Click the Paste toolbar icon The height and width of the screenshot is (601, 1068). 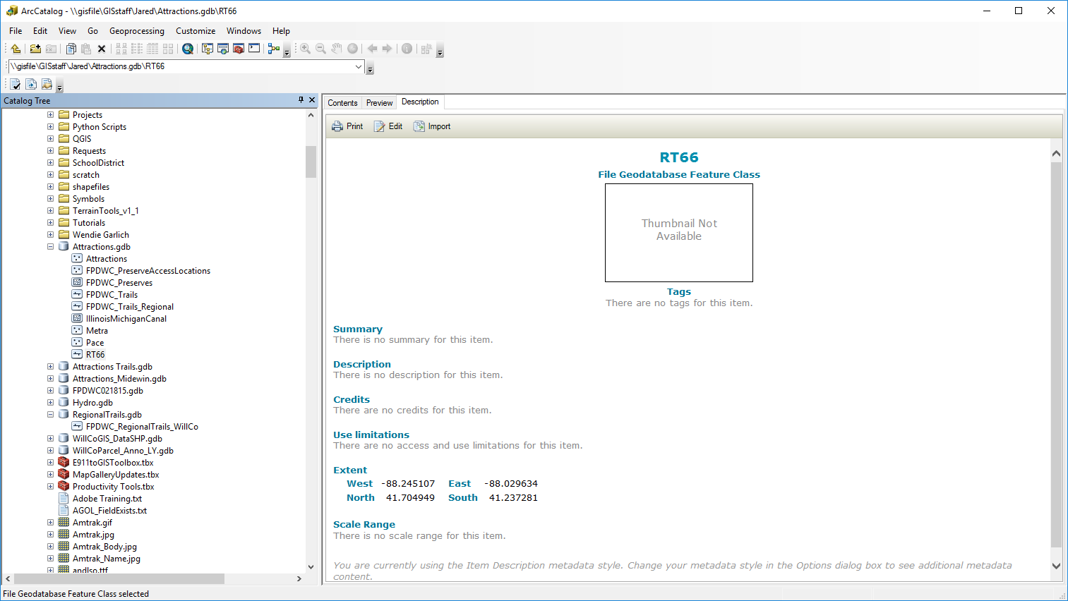[86, 49]
